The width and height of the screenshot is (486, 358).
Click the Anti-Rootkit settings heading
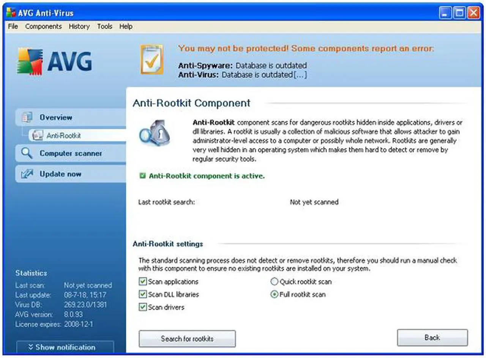point(168,244)
